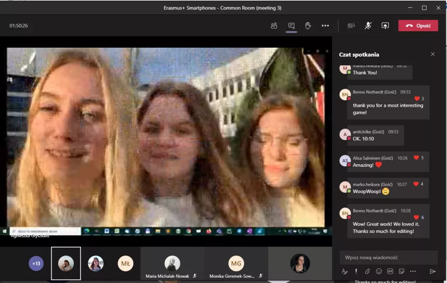Unmute the microphone
447x283 pixels.
(368, 26)
